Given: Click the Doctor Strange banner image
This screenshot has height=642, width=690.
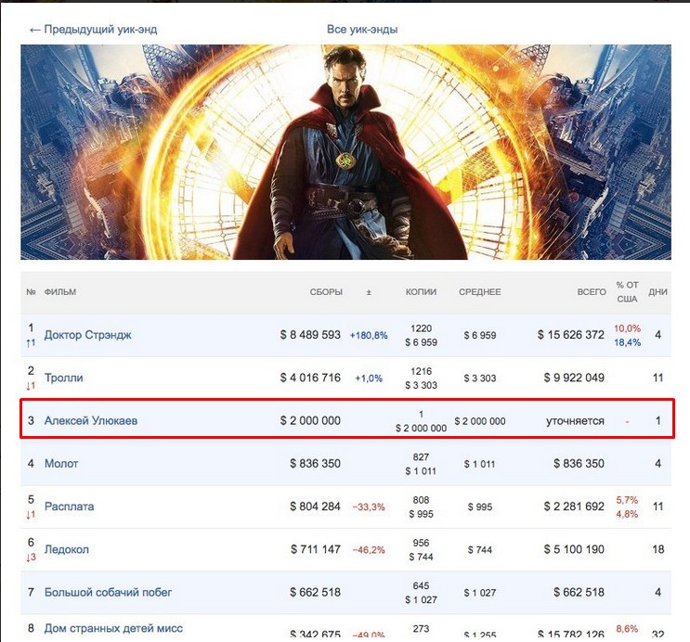Looking at the screenshot, I should [345, 152].
